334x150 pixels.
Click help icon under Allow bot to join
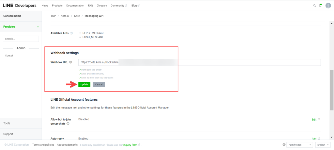(x=68, y=124)
